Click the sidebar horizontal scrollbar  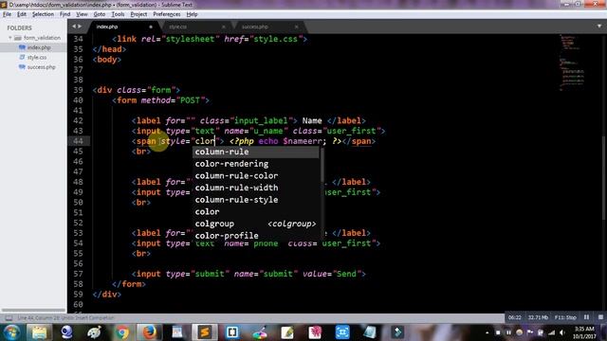[34, 310]
